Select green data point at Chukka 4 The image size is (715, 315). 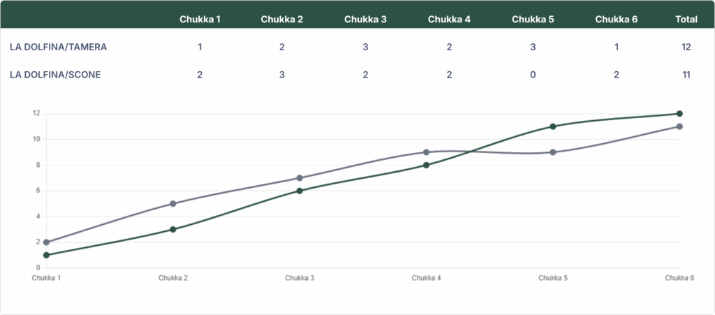tap(426, 166)
